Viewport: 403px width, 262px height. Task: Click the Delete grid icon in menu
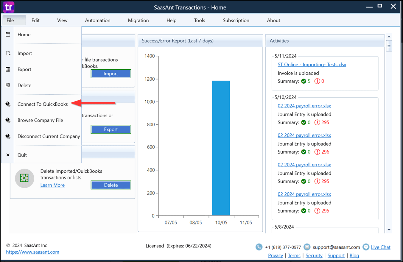coord(8,85)
